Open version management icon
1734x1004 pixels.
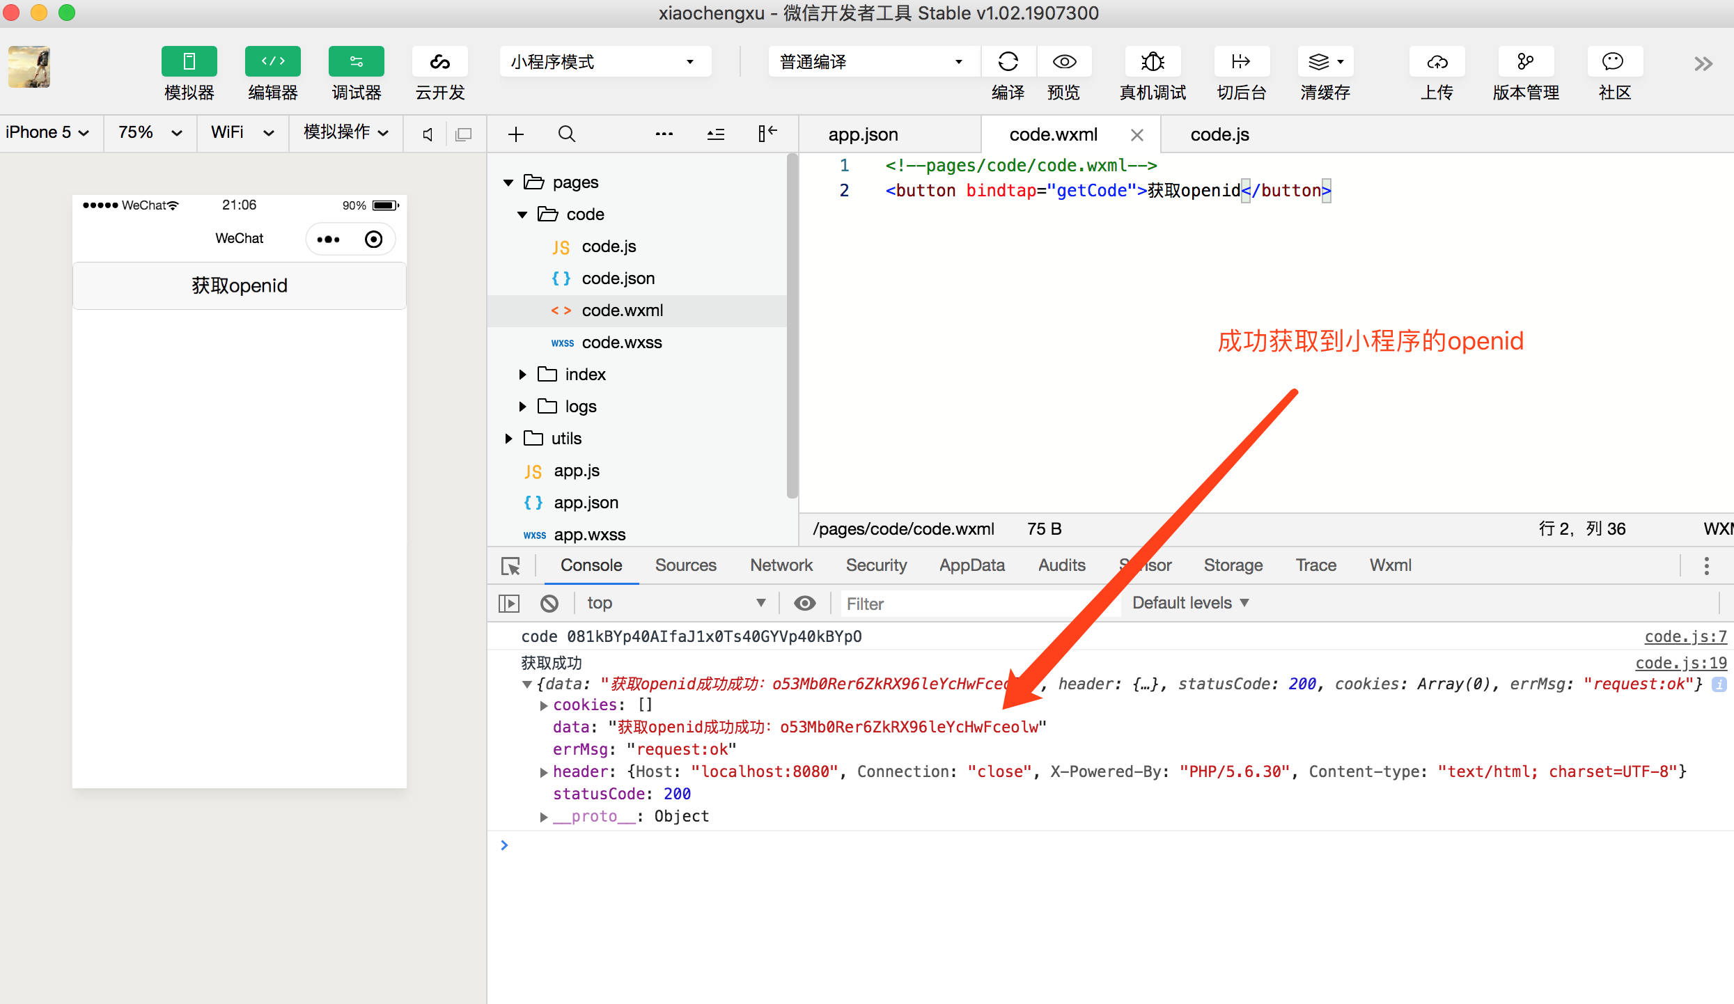[1525, 62]
